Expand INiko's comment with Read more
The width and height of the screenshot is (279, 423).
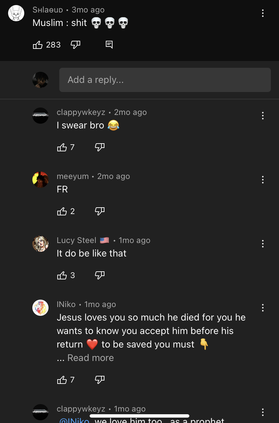tap(91, 358)
